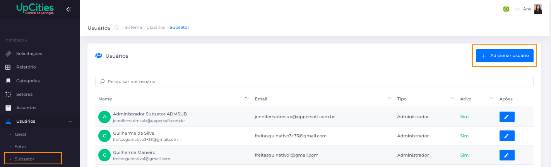The width and height of the screenshot is (551, 167).
Task: Click avatar of Guilherme Maneiro
Action: (x=104, y=155)
